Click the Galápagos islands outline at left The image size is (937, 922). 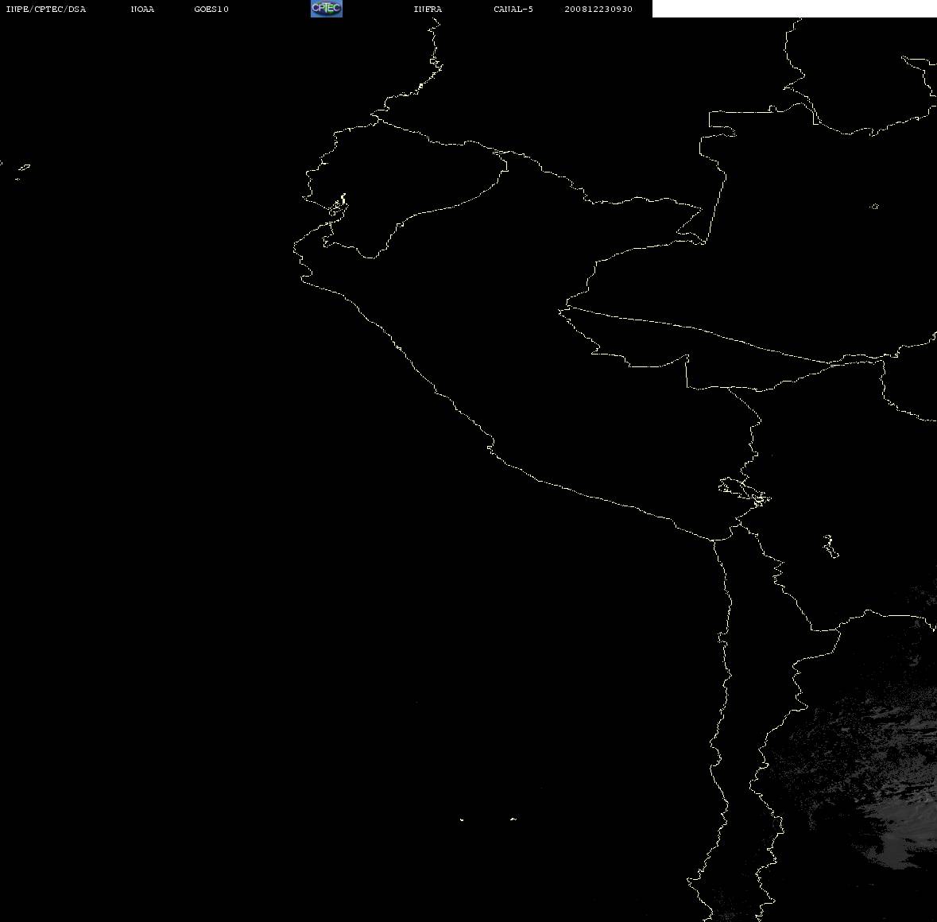(x=21, y=171)
